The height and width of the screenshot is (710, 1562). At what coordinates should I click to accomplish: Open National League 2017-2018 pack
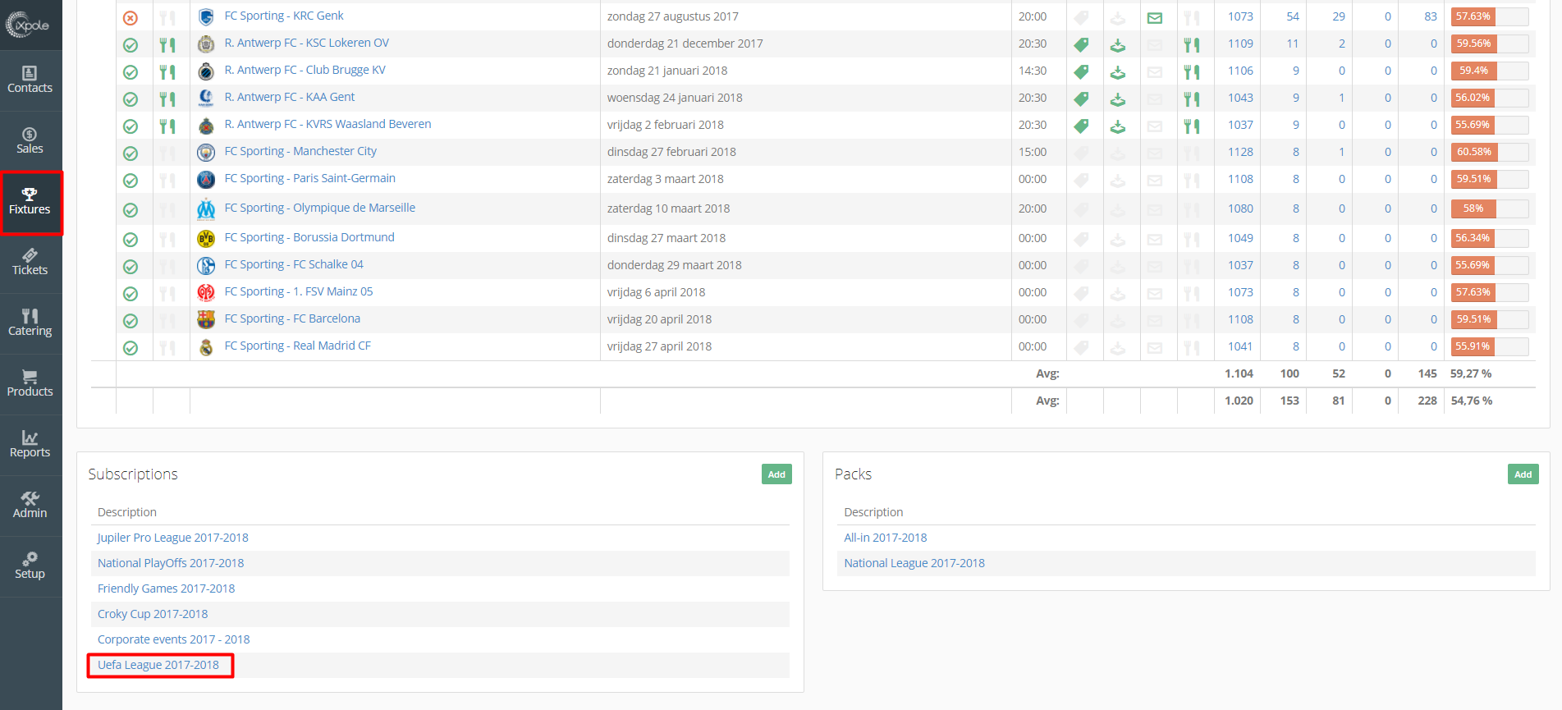914,563
